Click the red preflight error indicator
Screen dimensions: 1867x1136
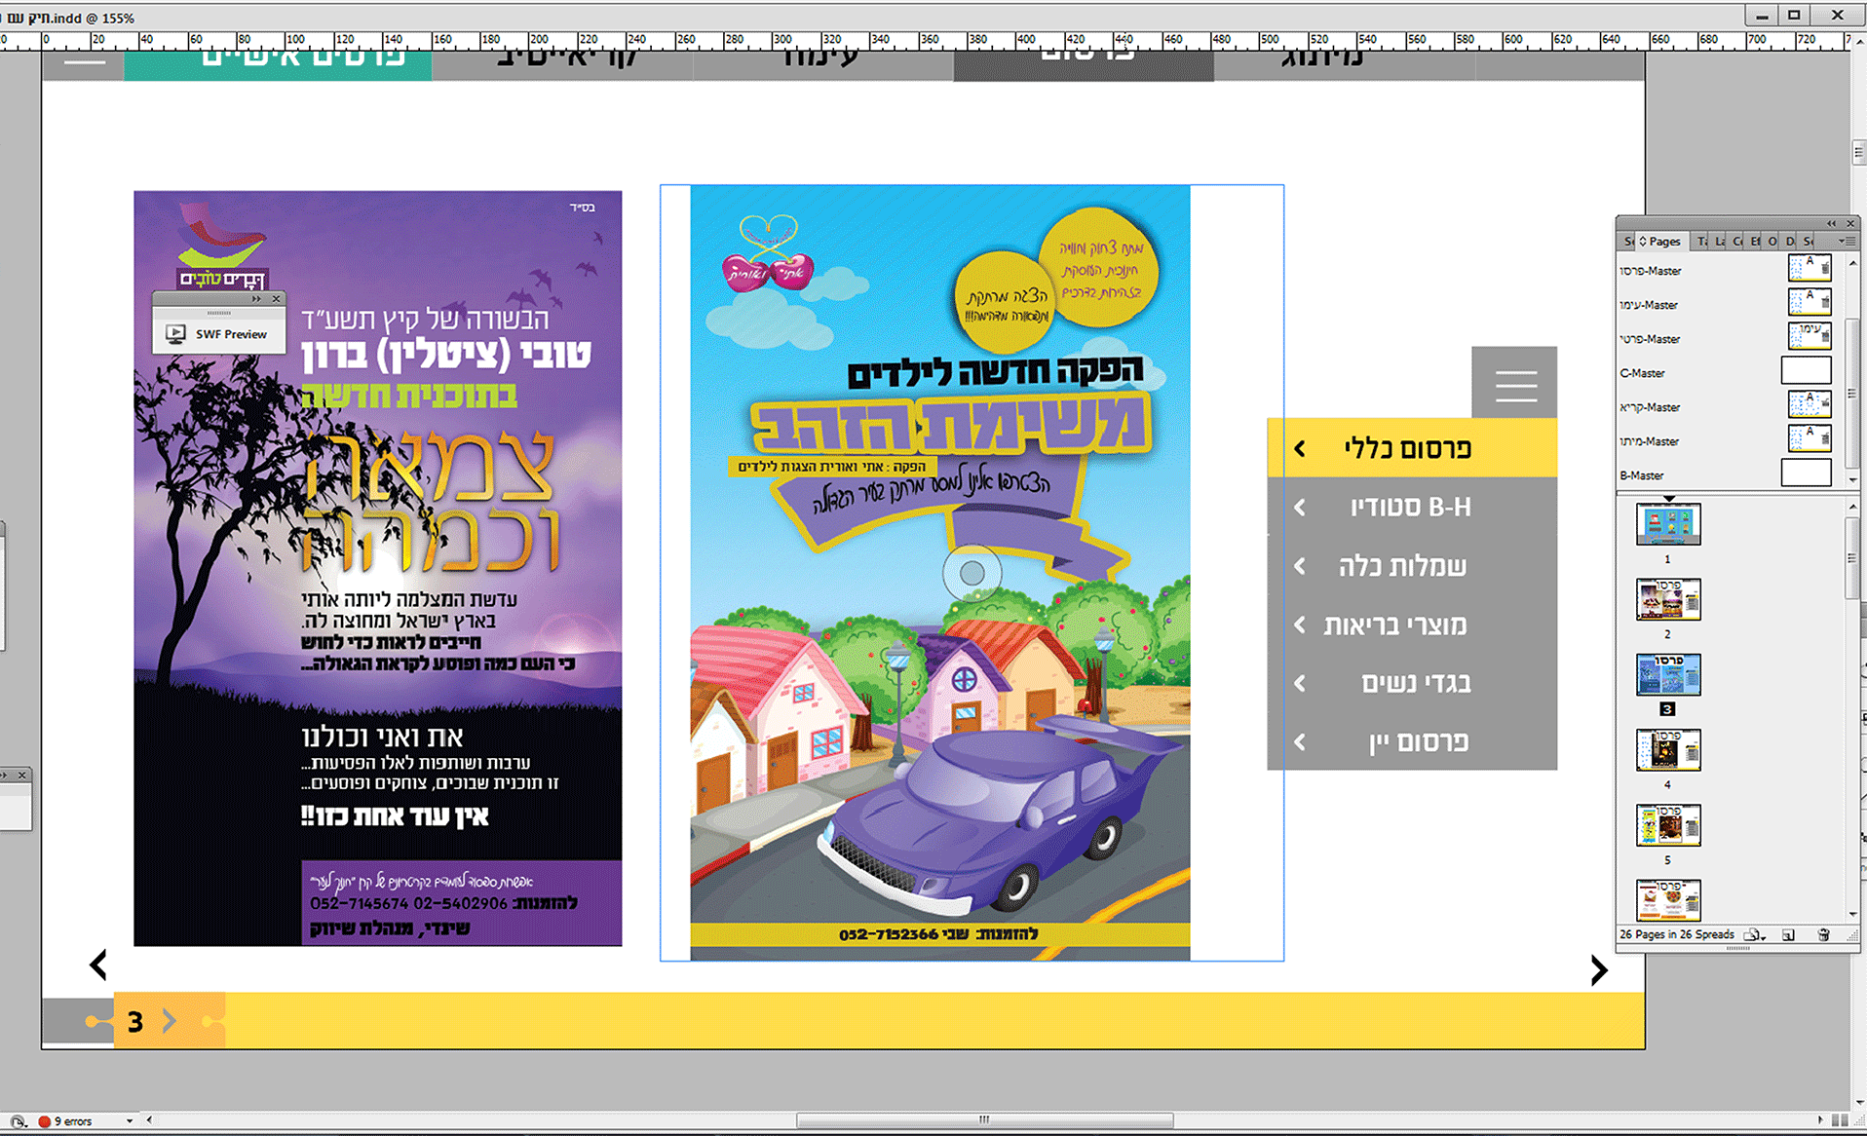click(x=44, y=1121)
